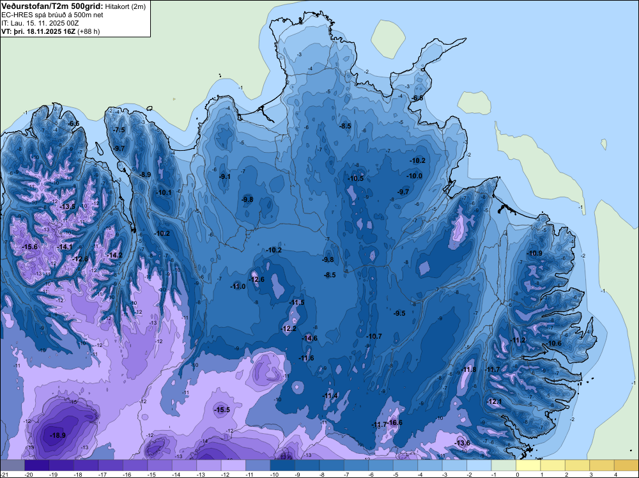Viewport: 639px width, 478px height.
Task: Click the valid time 'VT: þri. 18.11.2025 16Z'
Action: (x=38, y=31)
